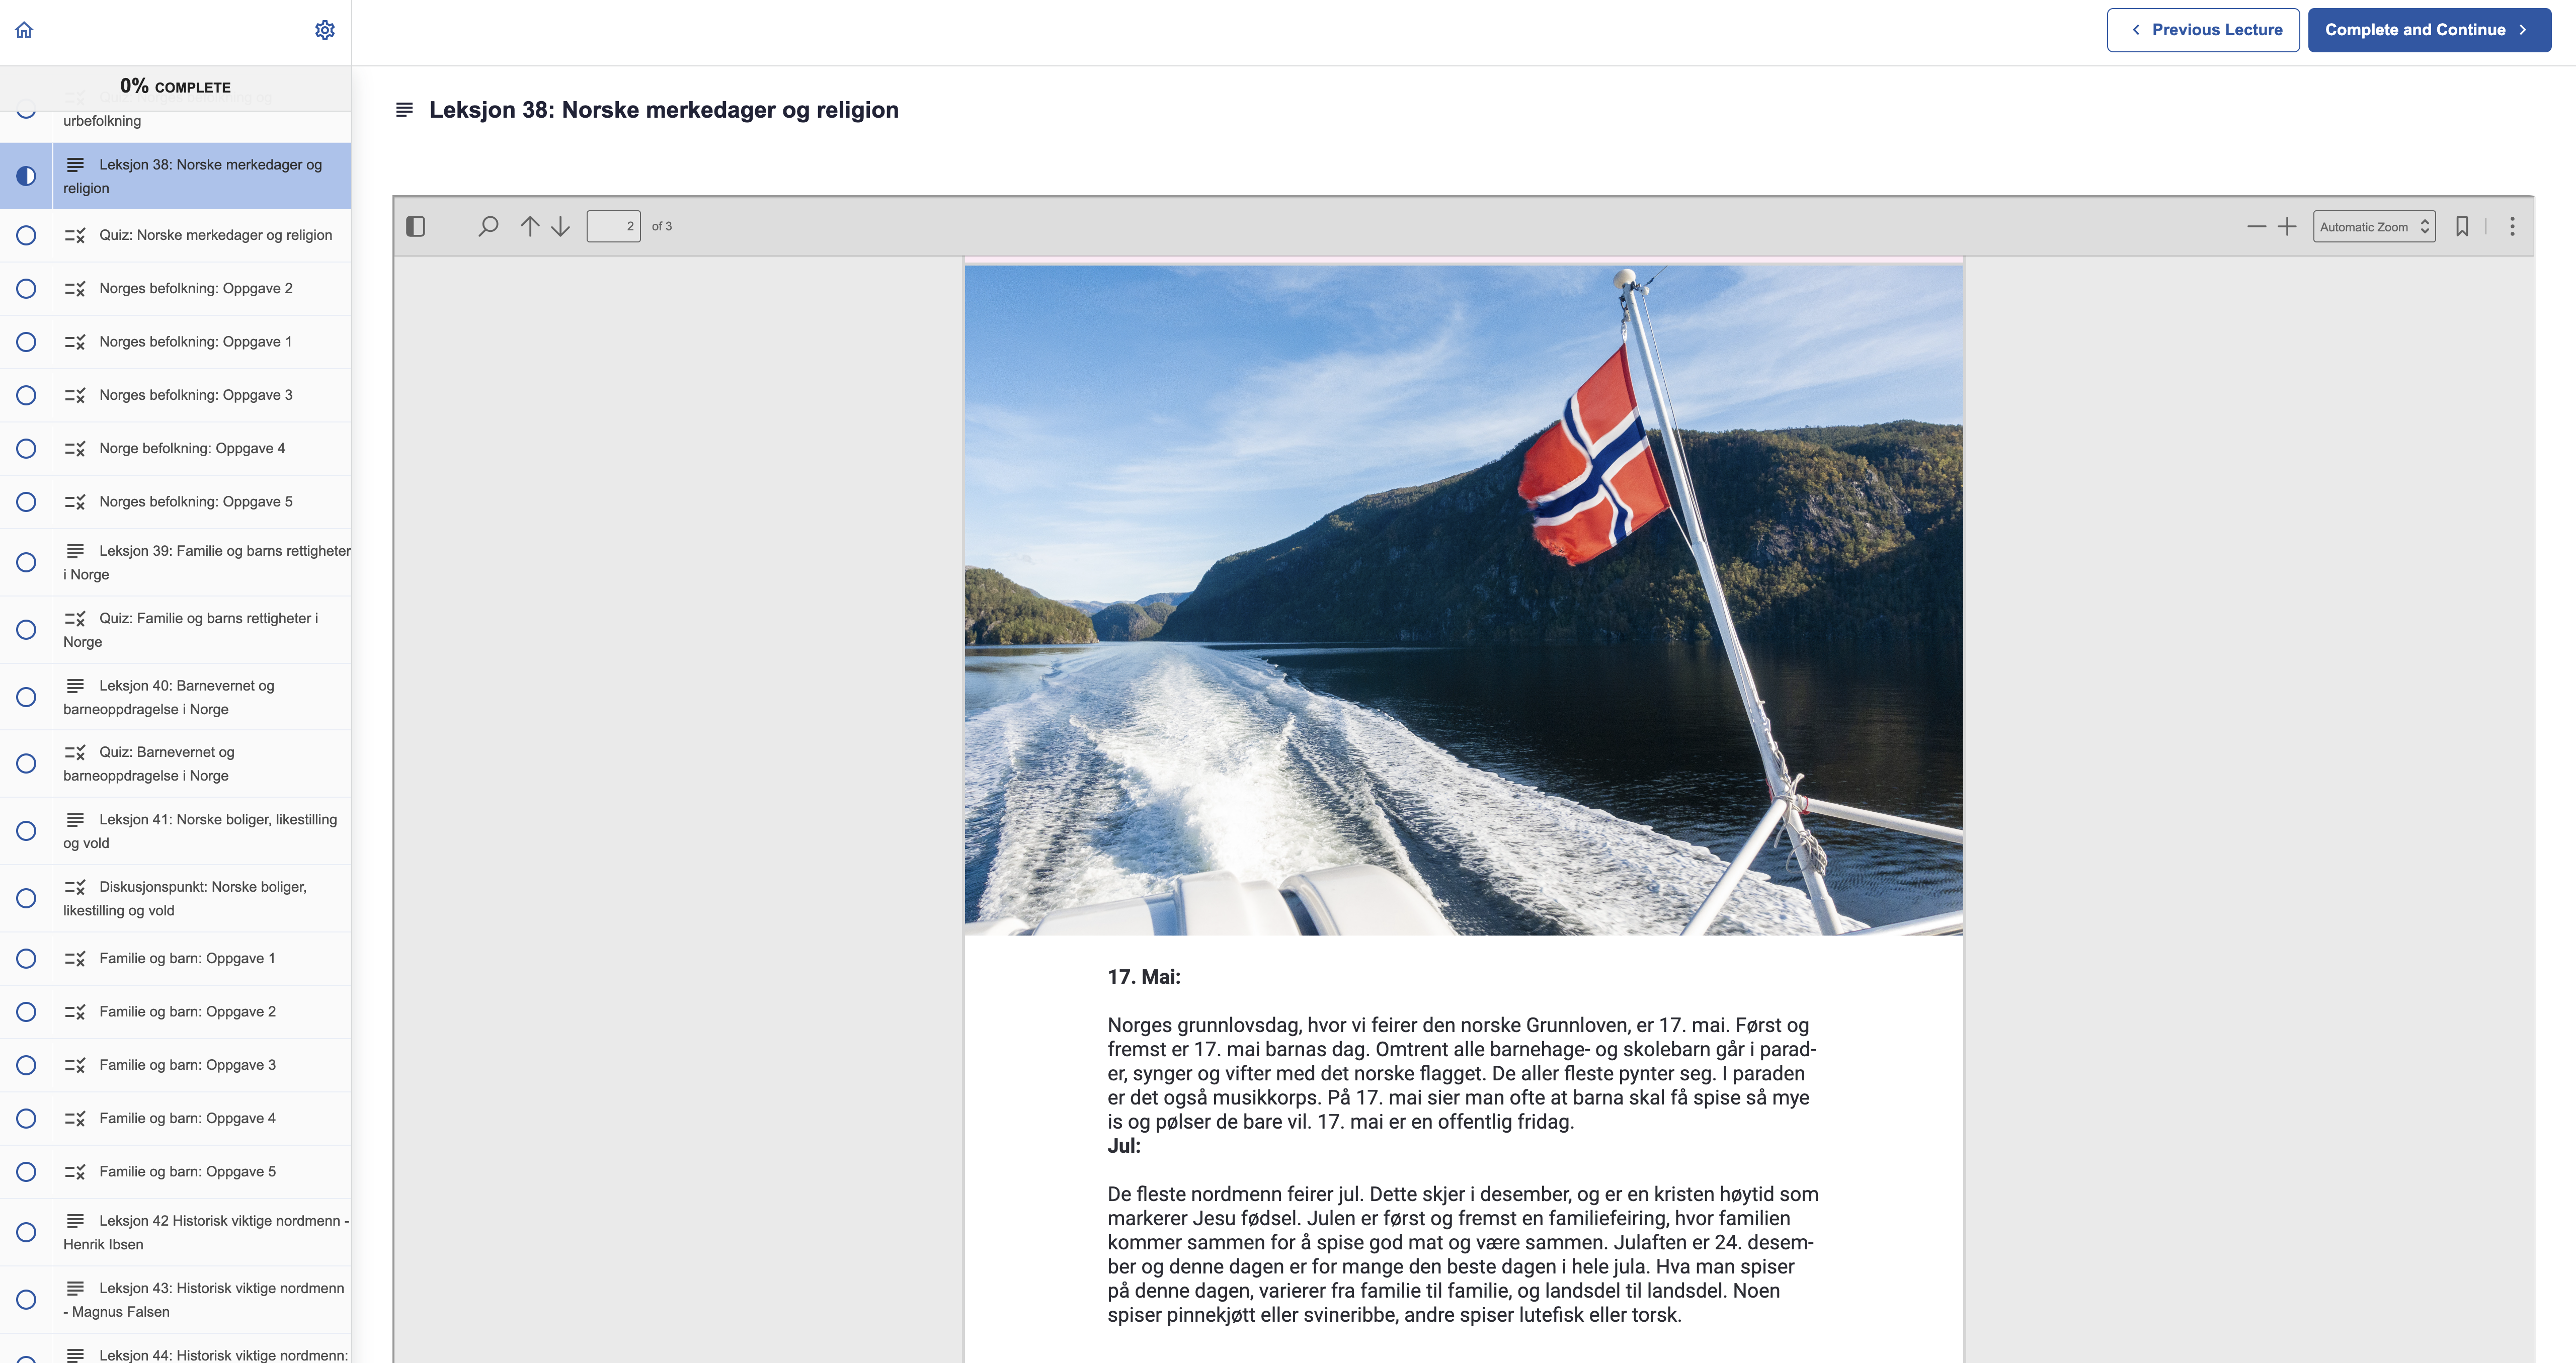Toggle completion circle for Familie og barn: Oppgave 3
Screen dimensions: 2576x1363
(26, 1066)
